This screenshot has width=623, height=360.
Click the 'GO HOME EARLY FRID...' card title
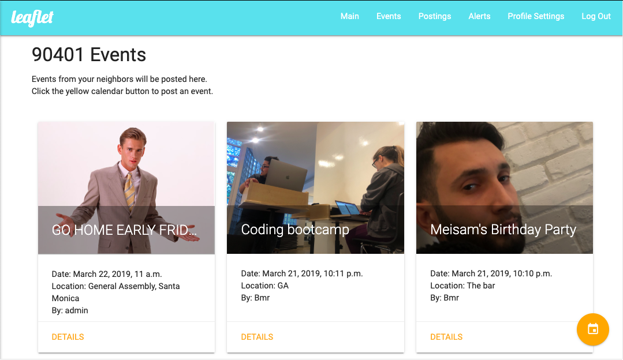125,230
